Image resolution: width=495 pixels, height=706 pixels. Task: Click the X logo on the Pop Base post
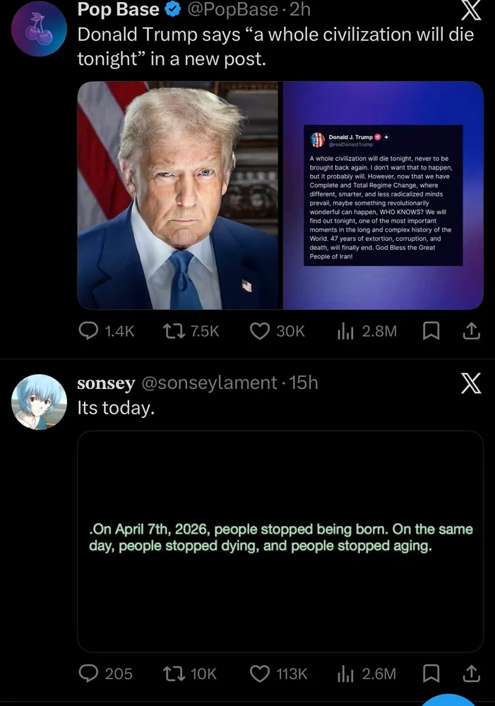pos(471,9)
